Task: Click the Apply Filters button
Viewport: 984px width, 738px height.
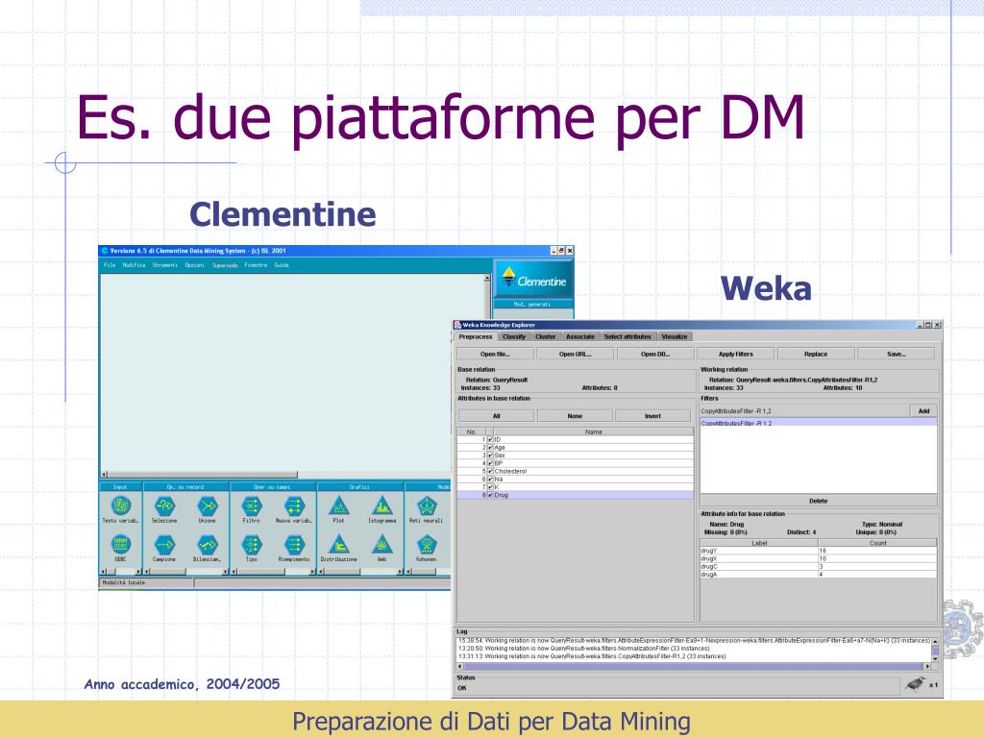Action: tap(736, 354)
